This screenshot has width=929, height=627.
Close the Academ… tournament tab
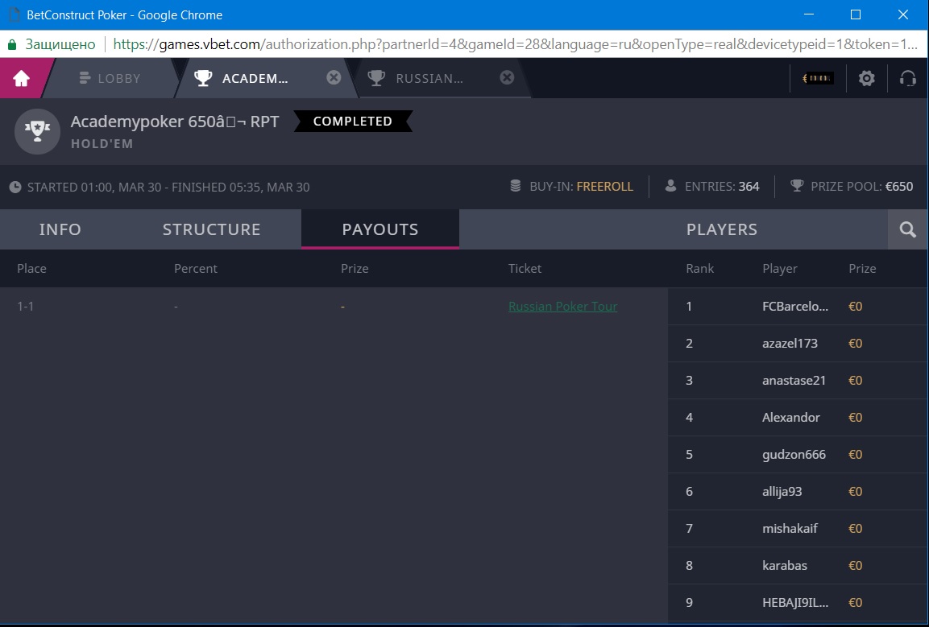coord(334,77)
